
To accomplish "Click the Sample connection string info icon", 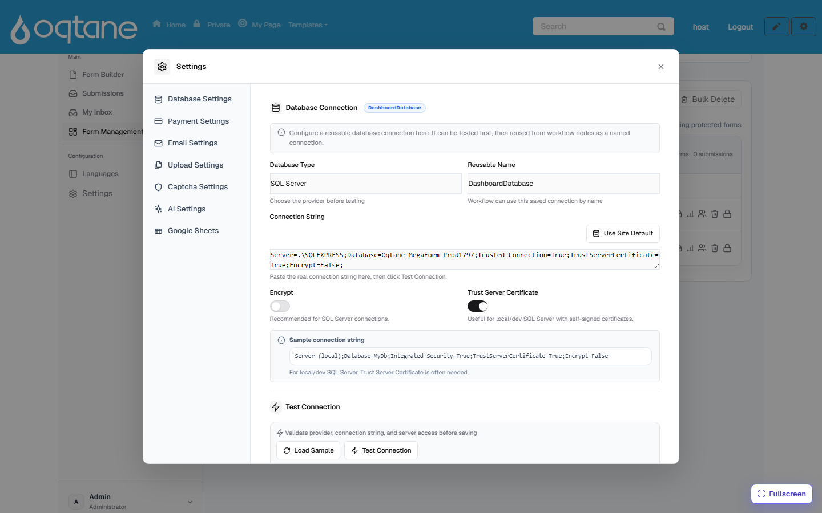I will 281,340.
